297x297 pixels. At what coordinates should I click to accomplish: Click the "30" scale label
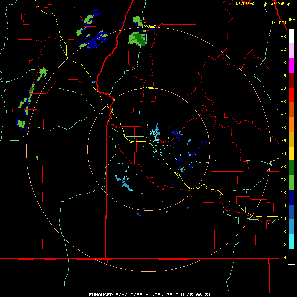click(283, 153)
